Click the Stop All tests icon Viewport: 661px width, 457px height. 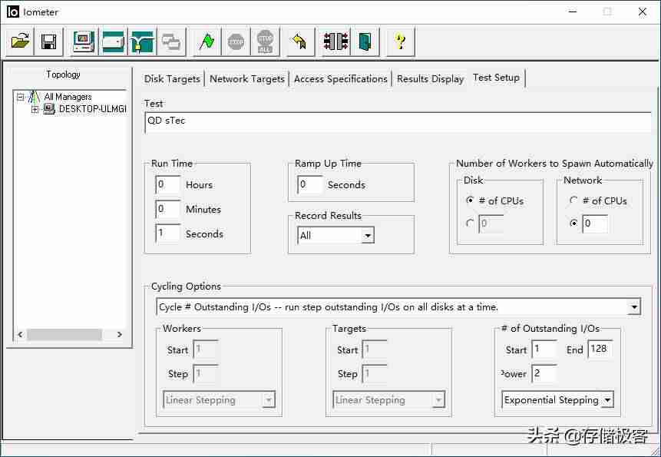click(265, 41)
